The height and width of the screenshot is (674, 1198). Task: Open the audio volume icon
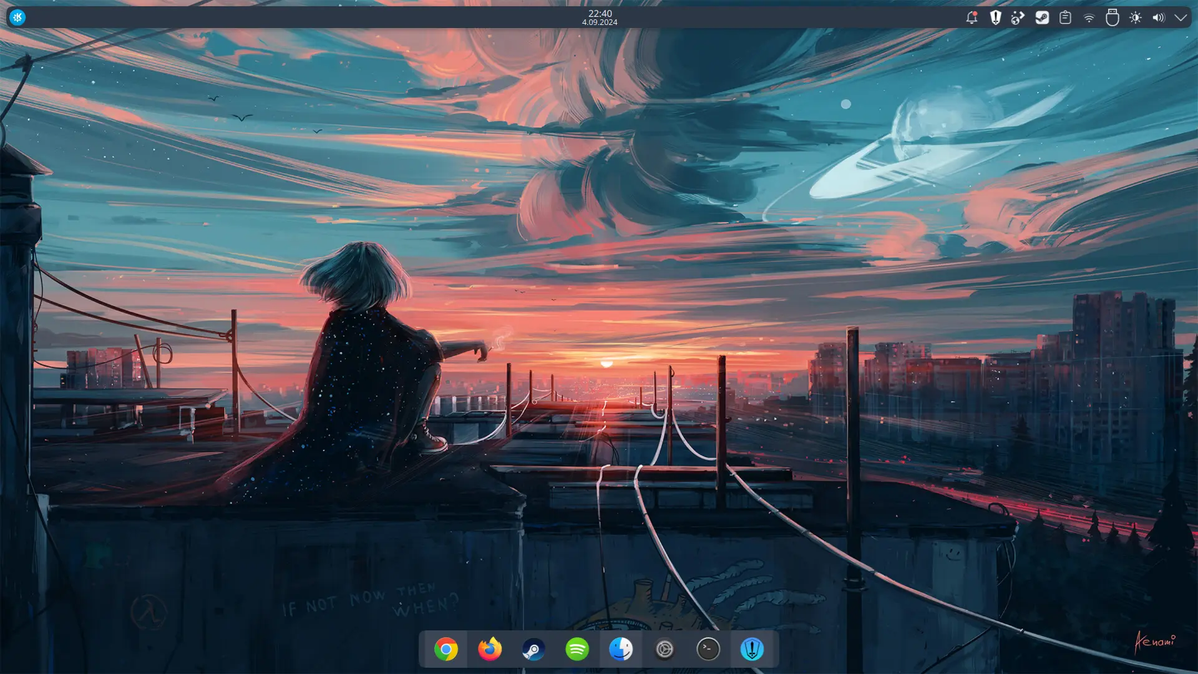(x=1159, y=17)
